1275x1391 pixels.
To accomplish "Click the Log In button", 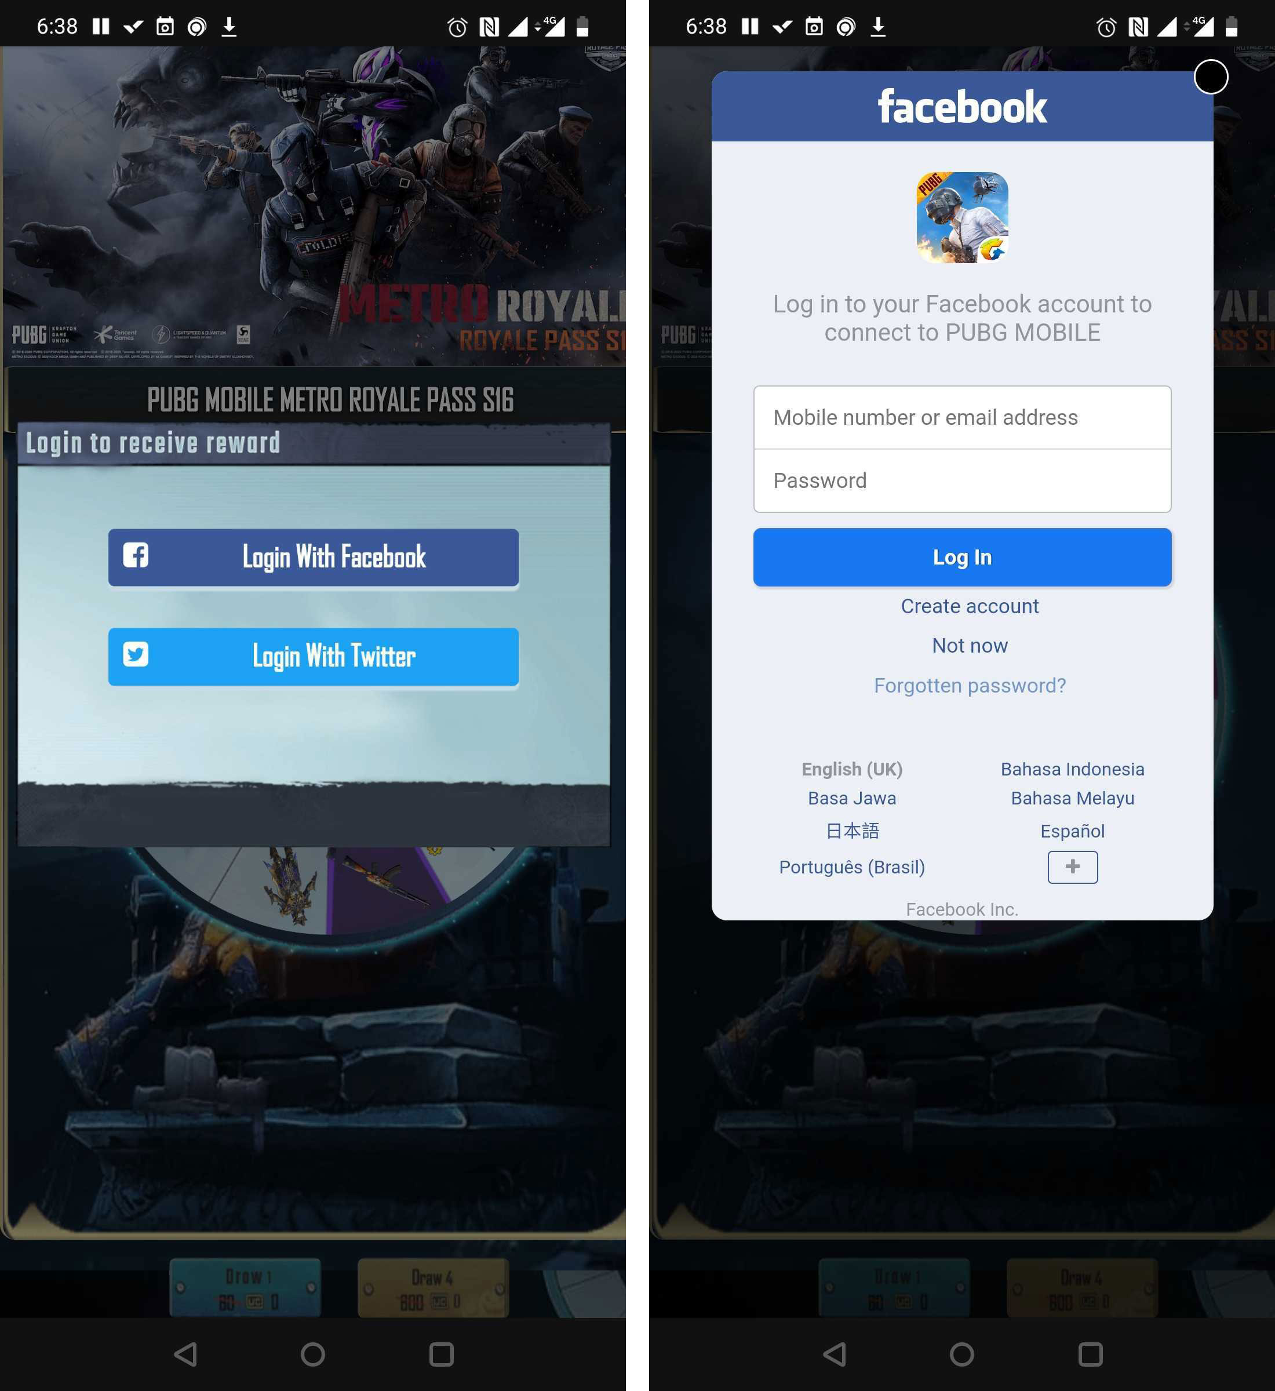I will [962, 558].
